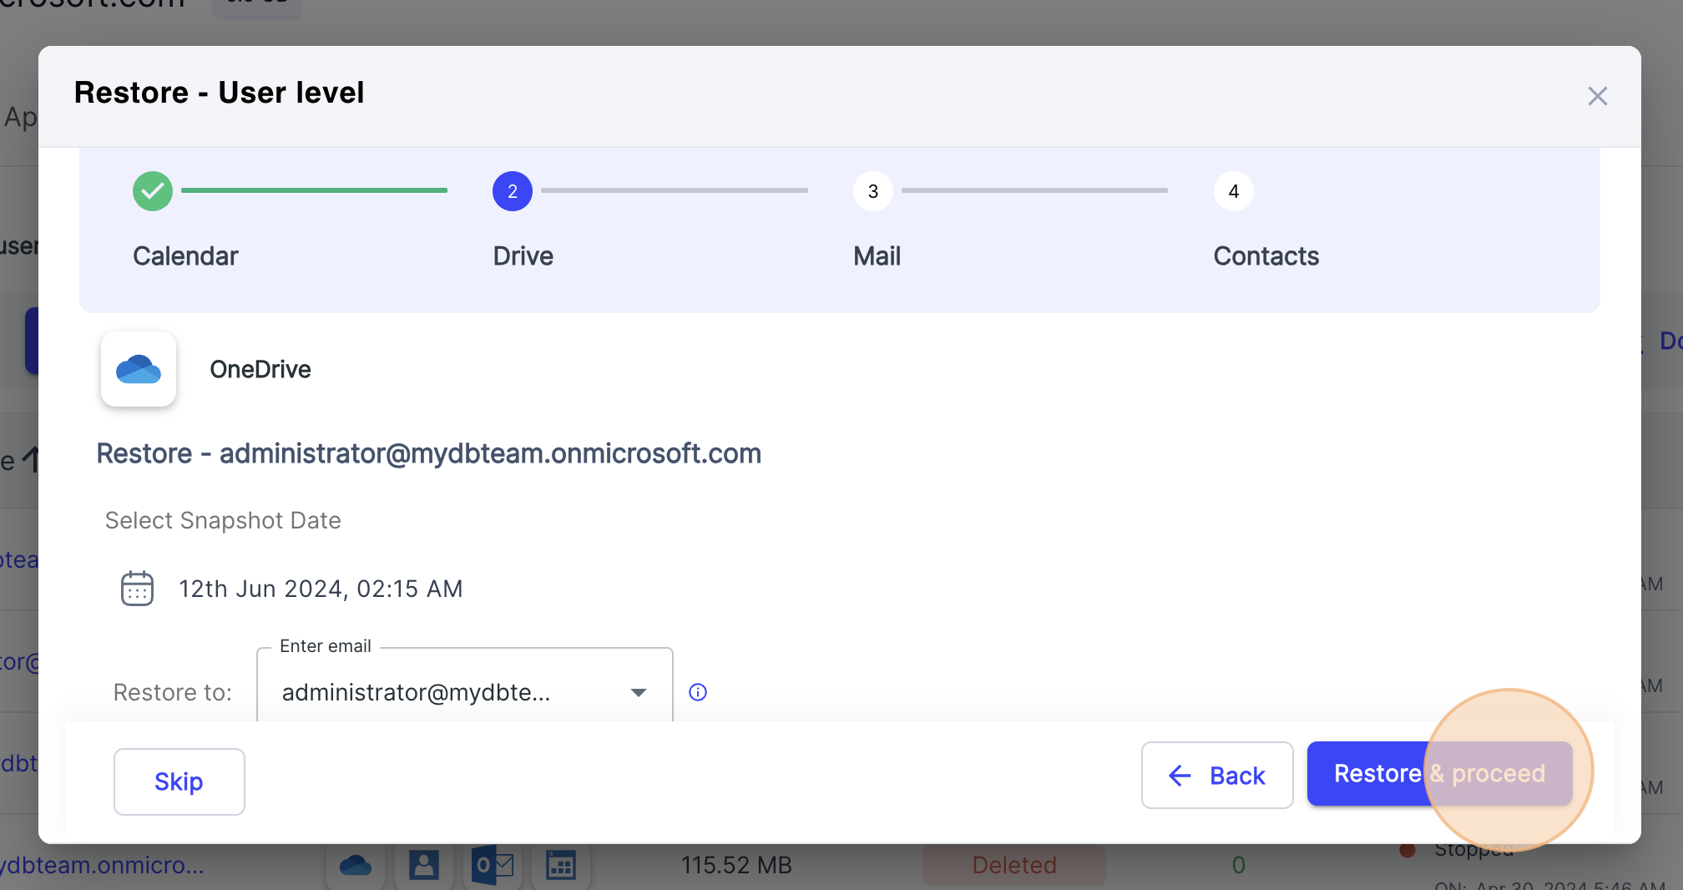Select the completed Calendar checkmark step

(x=152, y=191)
